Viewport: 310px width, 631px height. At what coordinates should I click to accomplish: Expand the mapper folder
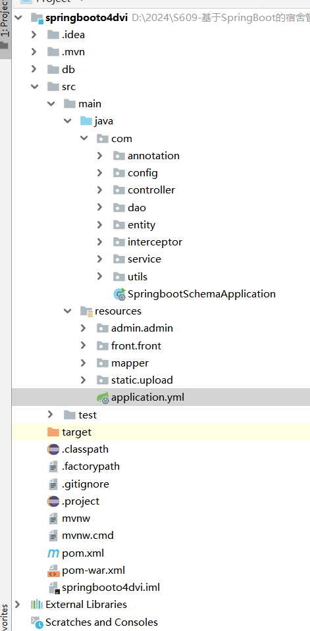click(84, 363)
